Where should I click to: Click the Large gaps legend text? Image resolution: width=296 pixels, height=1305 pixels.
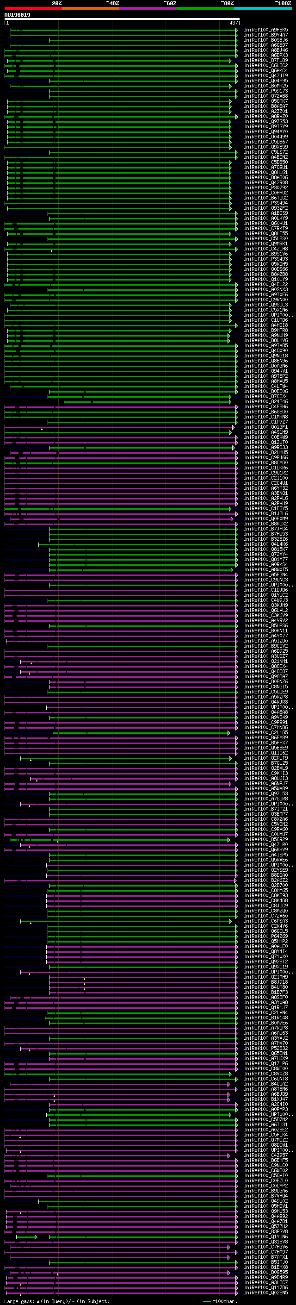[x=56, y=1301]
